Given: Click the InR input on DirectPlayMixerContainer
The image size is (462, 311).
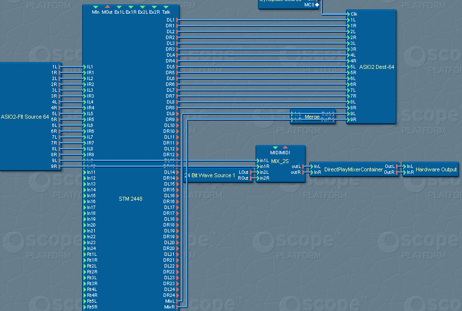Looking at the screenshot, I should pos(312,172).
